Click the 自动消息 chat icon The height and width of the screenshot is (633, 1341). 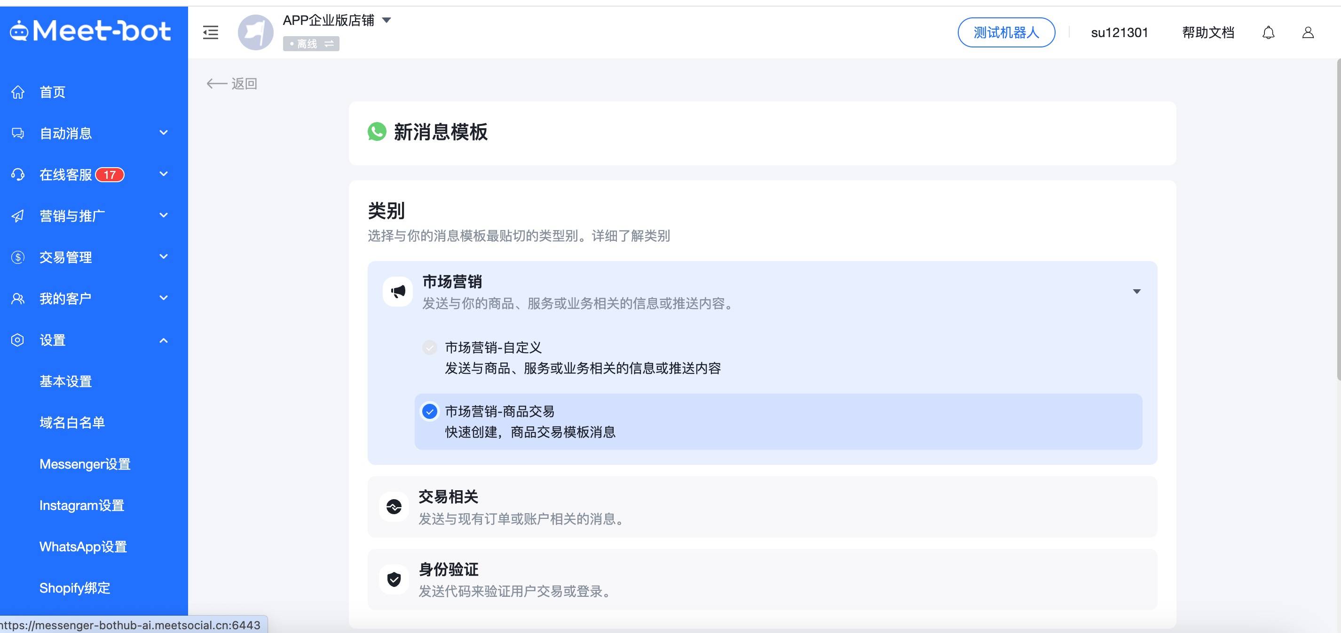pos(18,133)
